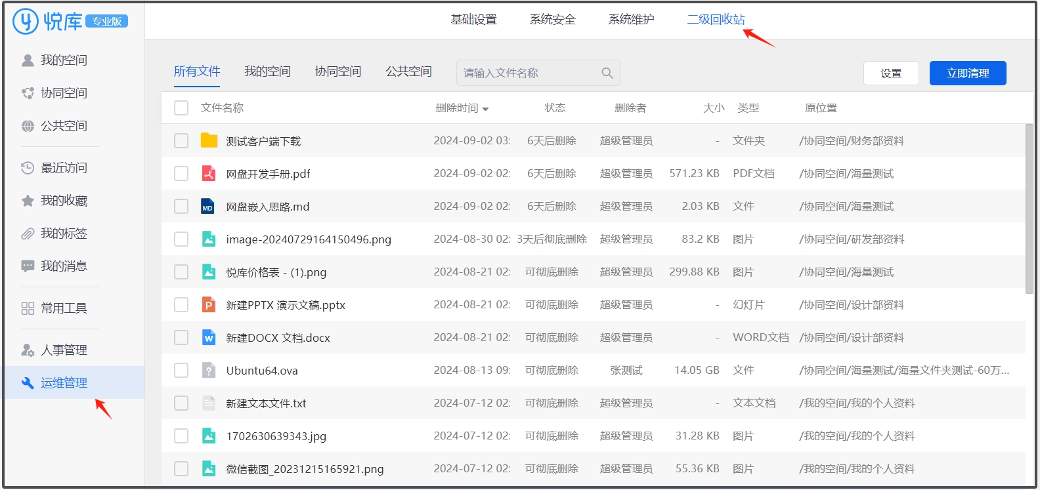Toggle the select-all checkbox in header
The image size is (1040, 490).
click(181, 108)
